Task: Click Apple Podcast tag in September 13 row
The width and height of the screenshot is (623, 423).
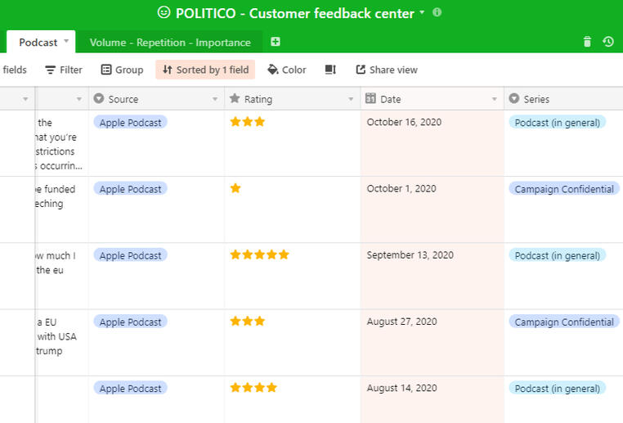Action: click(130, 255)
